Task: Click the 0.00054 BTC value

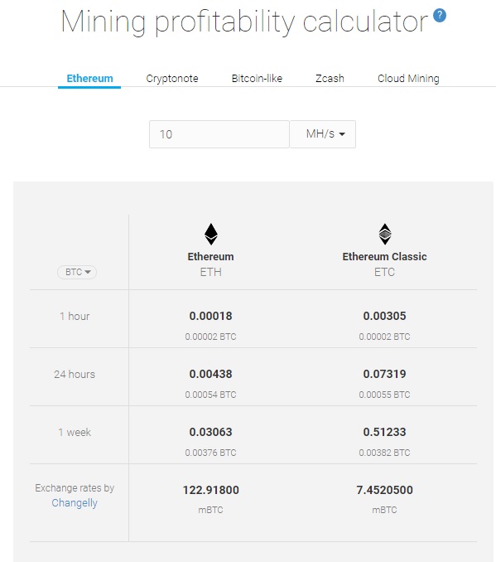Action: [210, 395]
